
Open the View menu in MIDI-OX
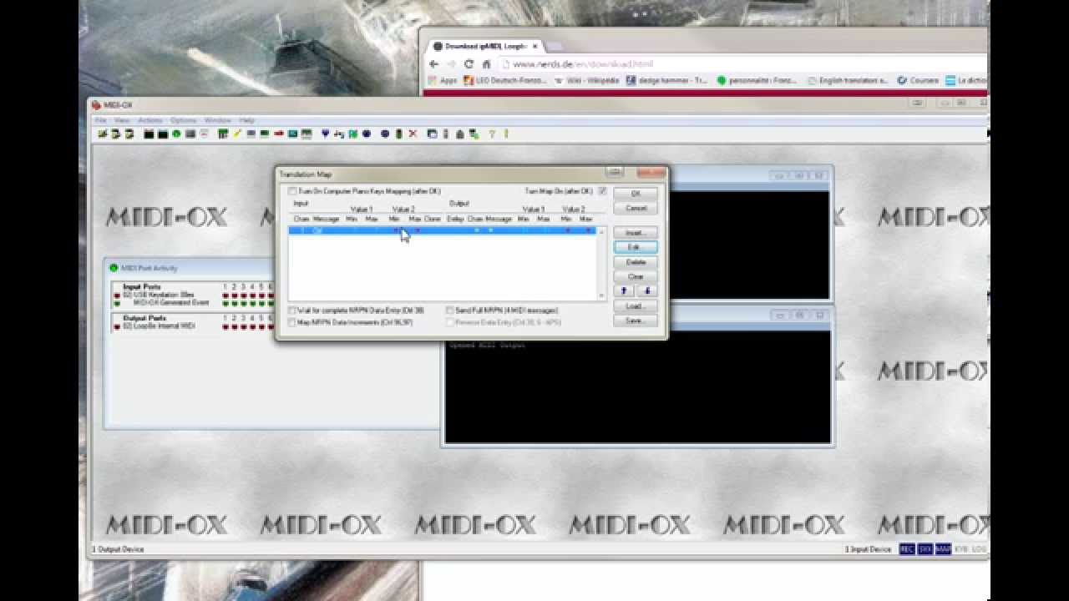tap(122, 120)
